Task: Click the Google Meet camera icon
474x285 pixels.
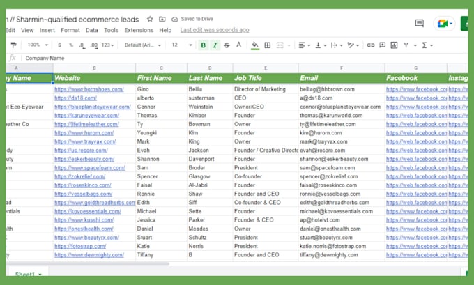Action: 442,24
